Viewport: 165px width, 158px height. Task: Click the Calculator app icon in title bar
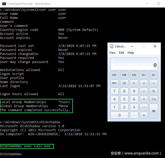pyautogui.click(x=111, y=46)
